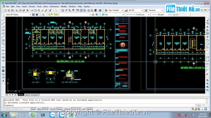The height and width of the screenshot is (118, 211).
Task: Toggle OTRACK in status bar
Action: pos(67,109)
